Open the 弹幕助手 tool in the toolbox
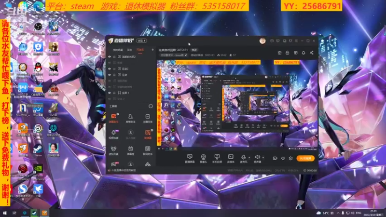 113,118
